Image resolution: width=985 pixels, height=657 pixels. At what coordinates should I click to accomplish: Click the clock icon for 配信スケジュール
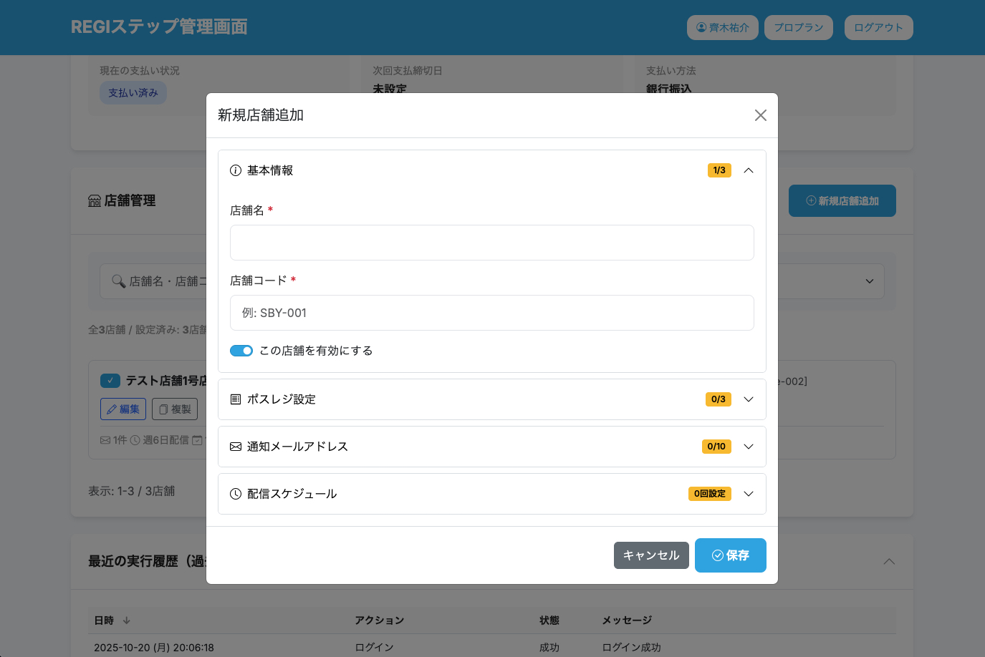coord(235,494)
